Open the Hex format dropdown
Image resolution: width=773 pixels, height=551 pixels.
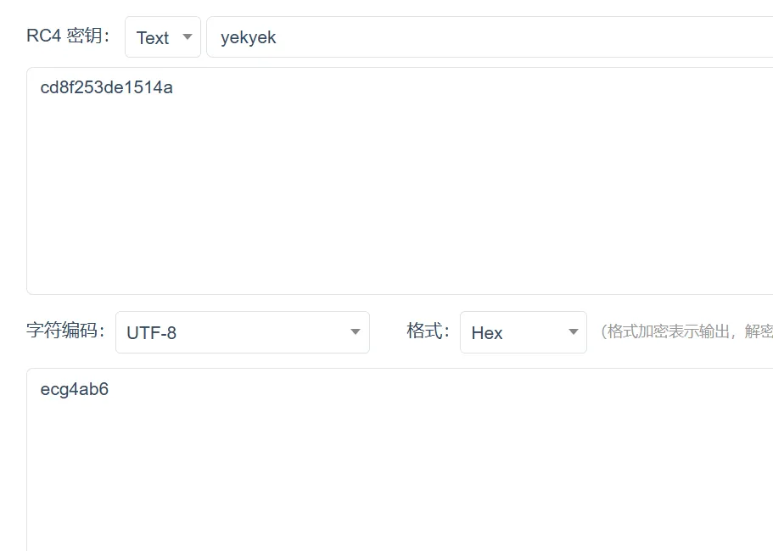tap(523, 332)
